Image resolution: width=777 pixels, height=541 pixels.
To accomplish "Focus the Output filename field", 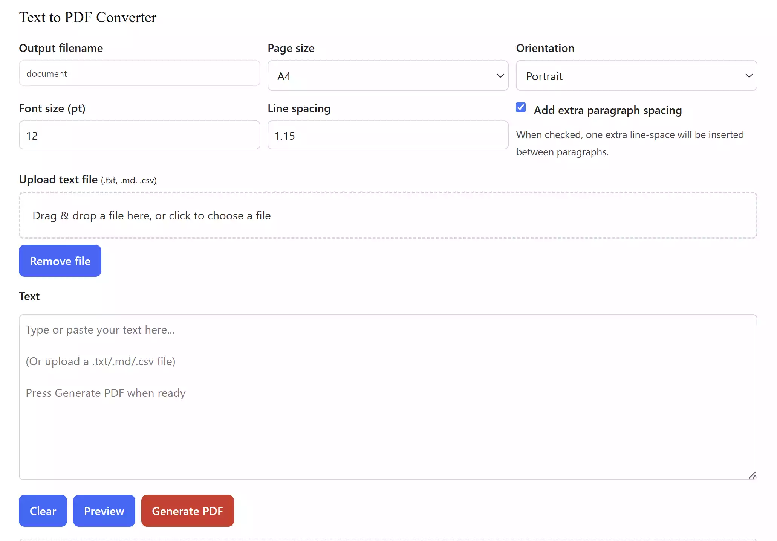I will (139, 73).
